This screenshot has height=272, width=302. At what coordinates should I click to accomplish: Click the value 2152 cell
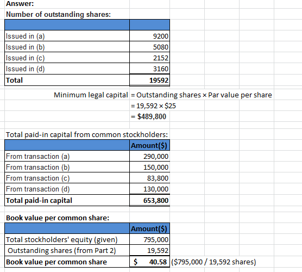150,58
